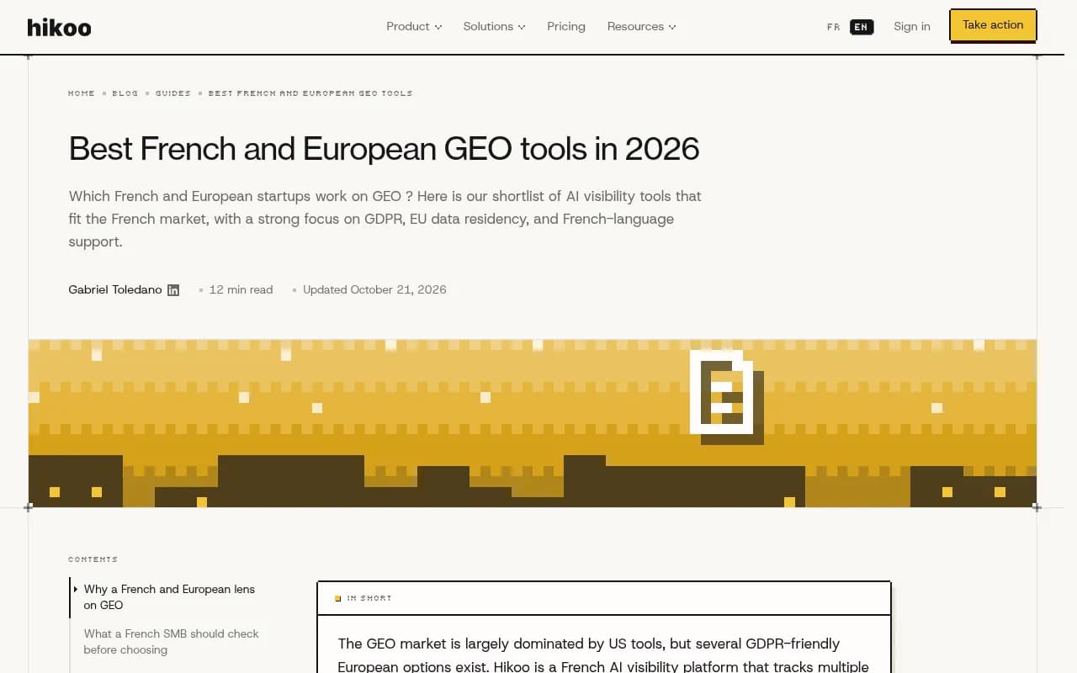Expand the Solutions dropdown menu
The image size is (1077, 673).
494,26
